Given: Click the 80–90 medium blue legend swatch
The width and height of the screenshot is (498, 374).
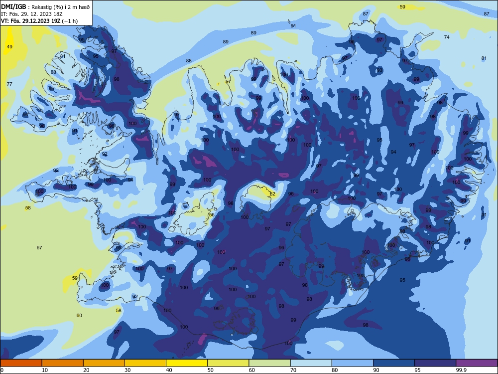Looking at the screenshot, I should click(353, 363).
